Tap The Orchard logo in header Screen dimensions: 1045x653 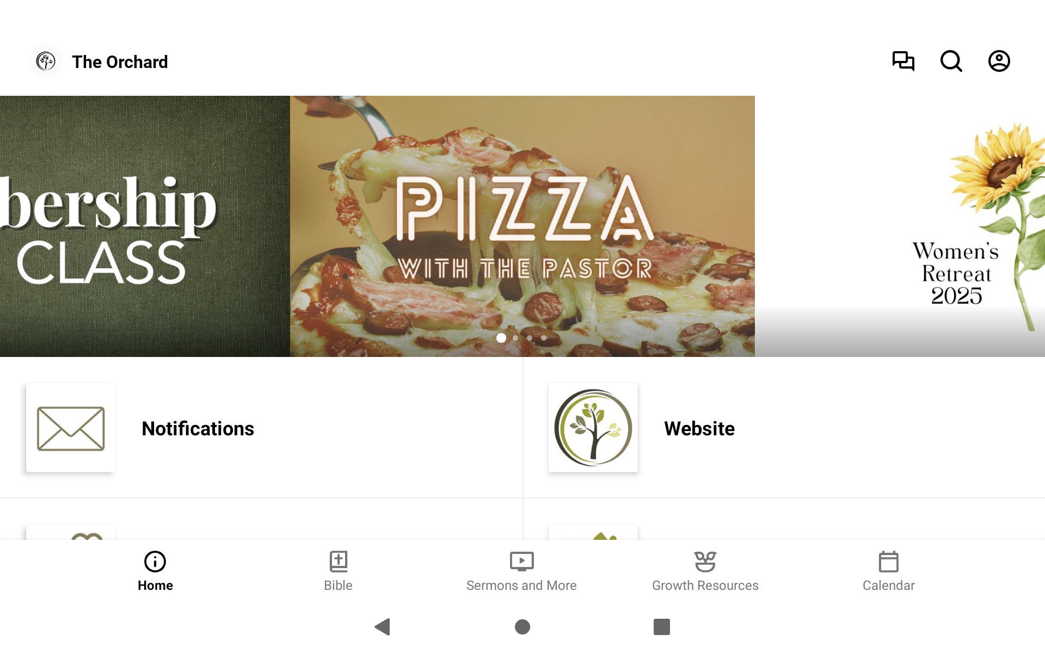tap(46, 61)
